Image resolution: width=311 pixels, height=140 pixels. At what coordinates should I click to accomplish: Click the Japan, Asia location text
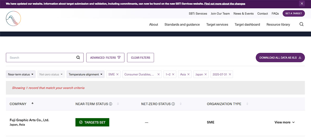pyautogui.click(x=17, y=125)
